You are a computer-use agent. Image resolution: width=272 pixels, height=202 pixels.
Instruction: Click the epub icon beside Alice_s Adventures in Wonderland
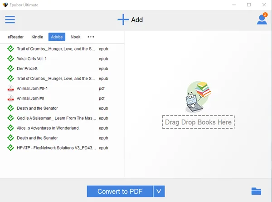[10, 128]
